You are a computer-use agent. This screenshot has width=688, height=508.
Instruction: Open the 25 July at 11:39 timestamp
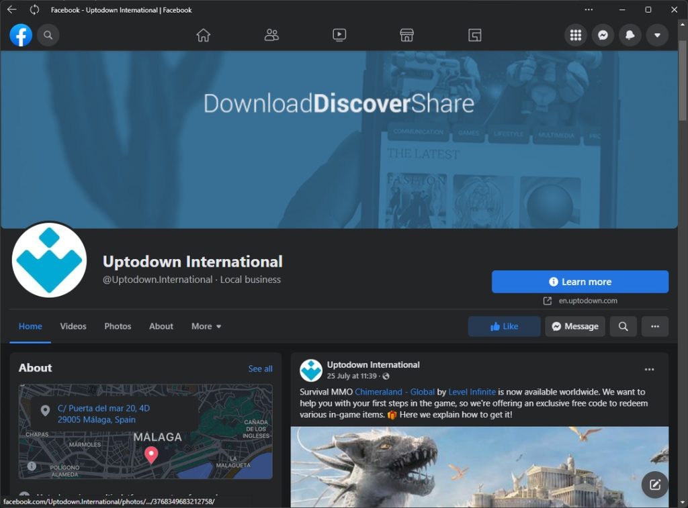coord(351,376)
